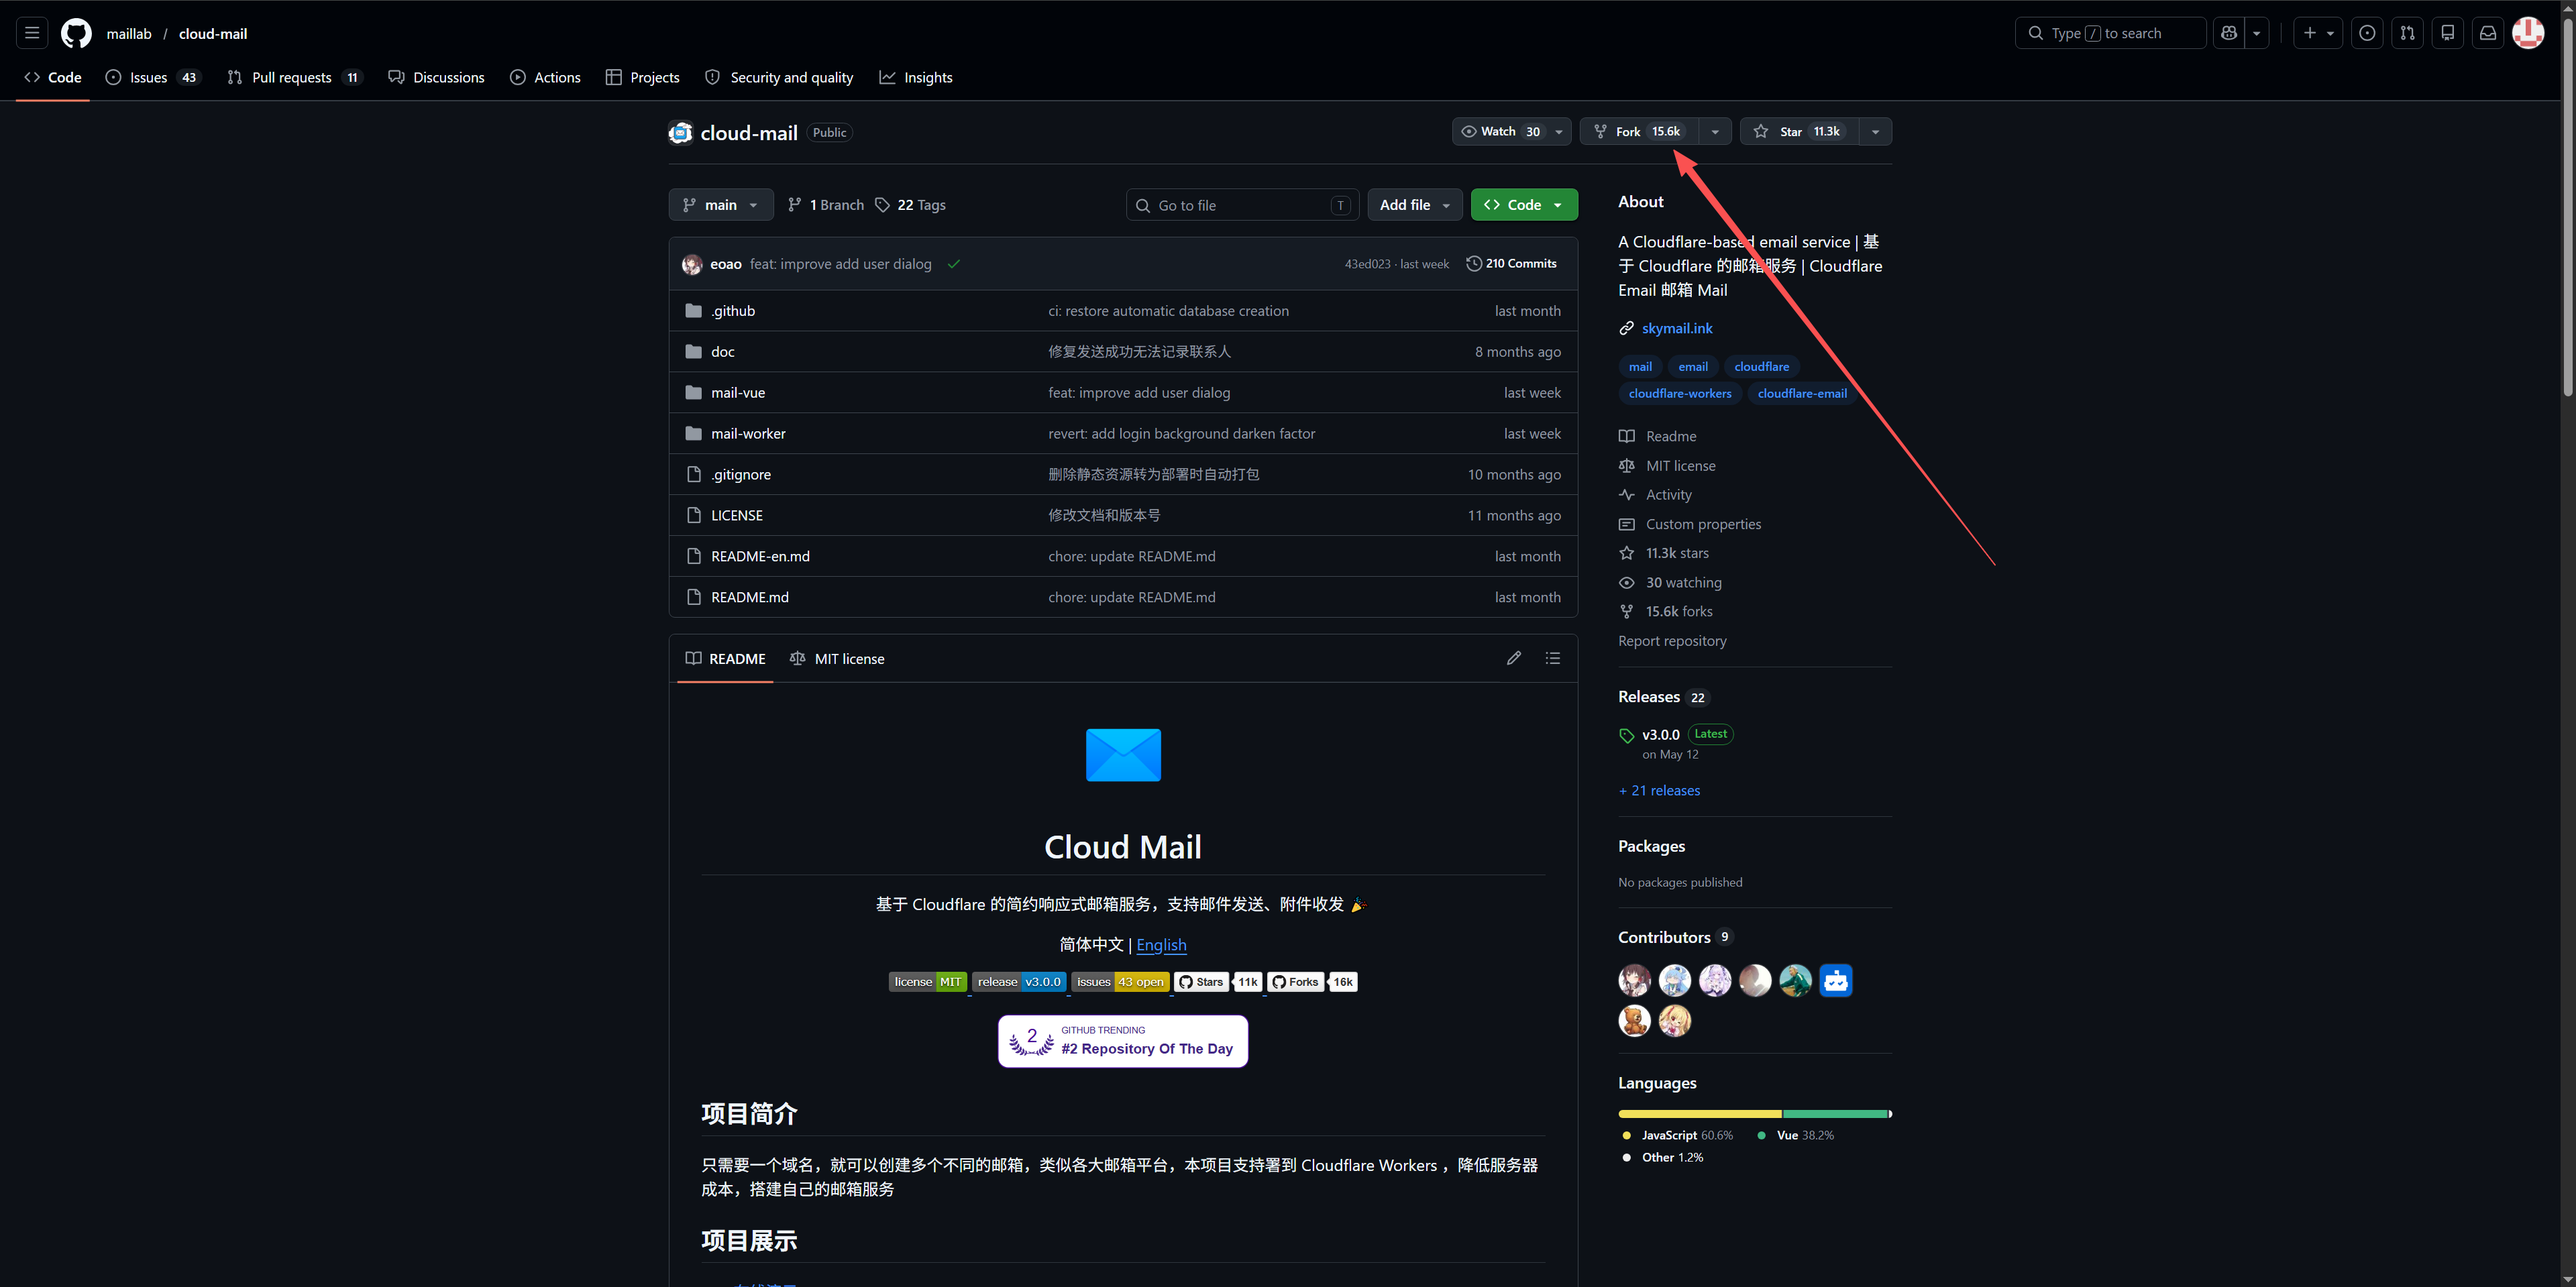Switch to the Issues tab
The width and height of the screenshot is (2576, 1287).
click(153, 77)
